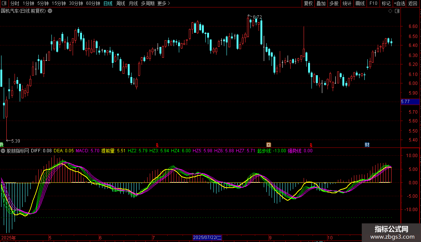The image size is (421, 242).
Task: Click the first red $ dividend marker
Action: click(157, 144)
